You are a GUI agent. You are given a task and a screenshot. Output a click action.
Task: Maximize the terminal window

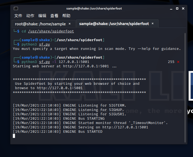point(177,8)
